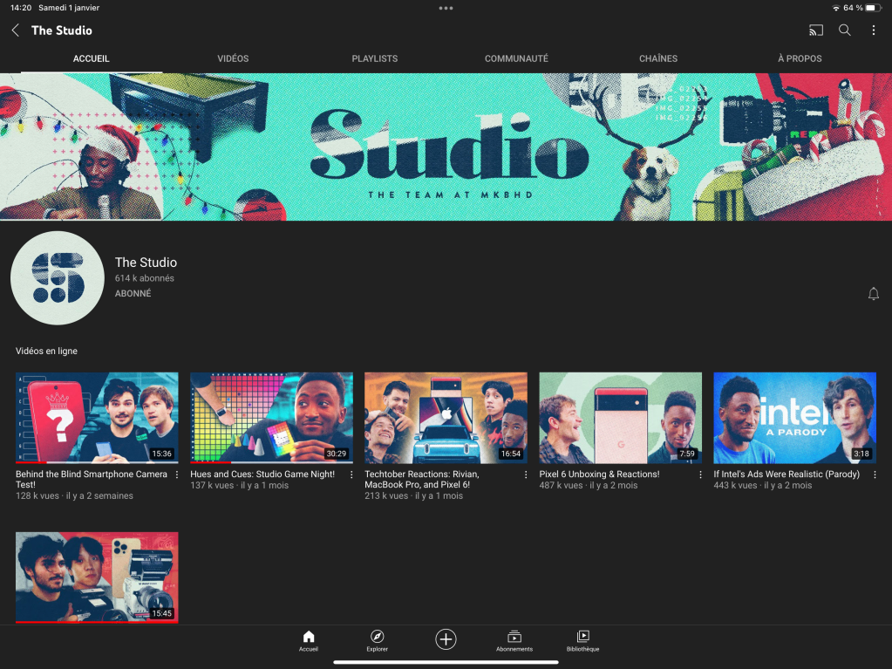
Task: Toggle the ABONNÉ subscription button
Action: [x=133, y=294]
